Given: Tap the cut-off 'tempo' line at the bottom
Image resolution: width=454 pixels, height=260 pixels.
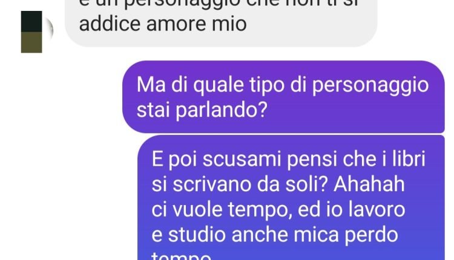Looking at the screenshot, I should coord(181,256).
